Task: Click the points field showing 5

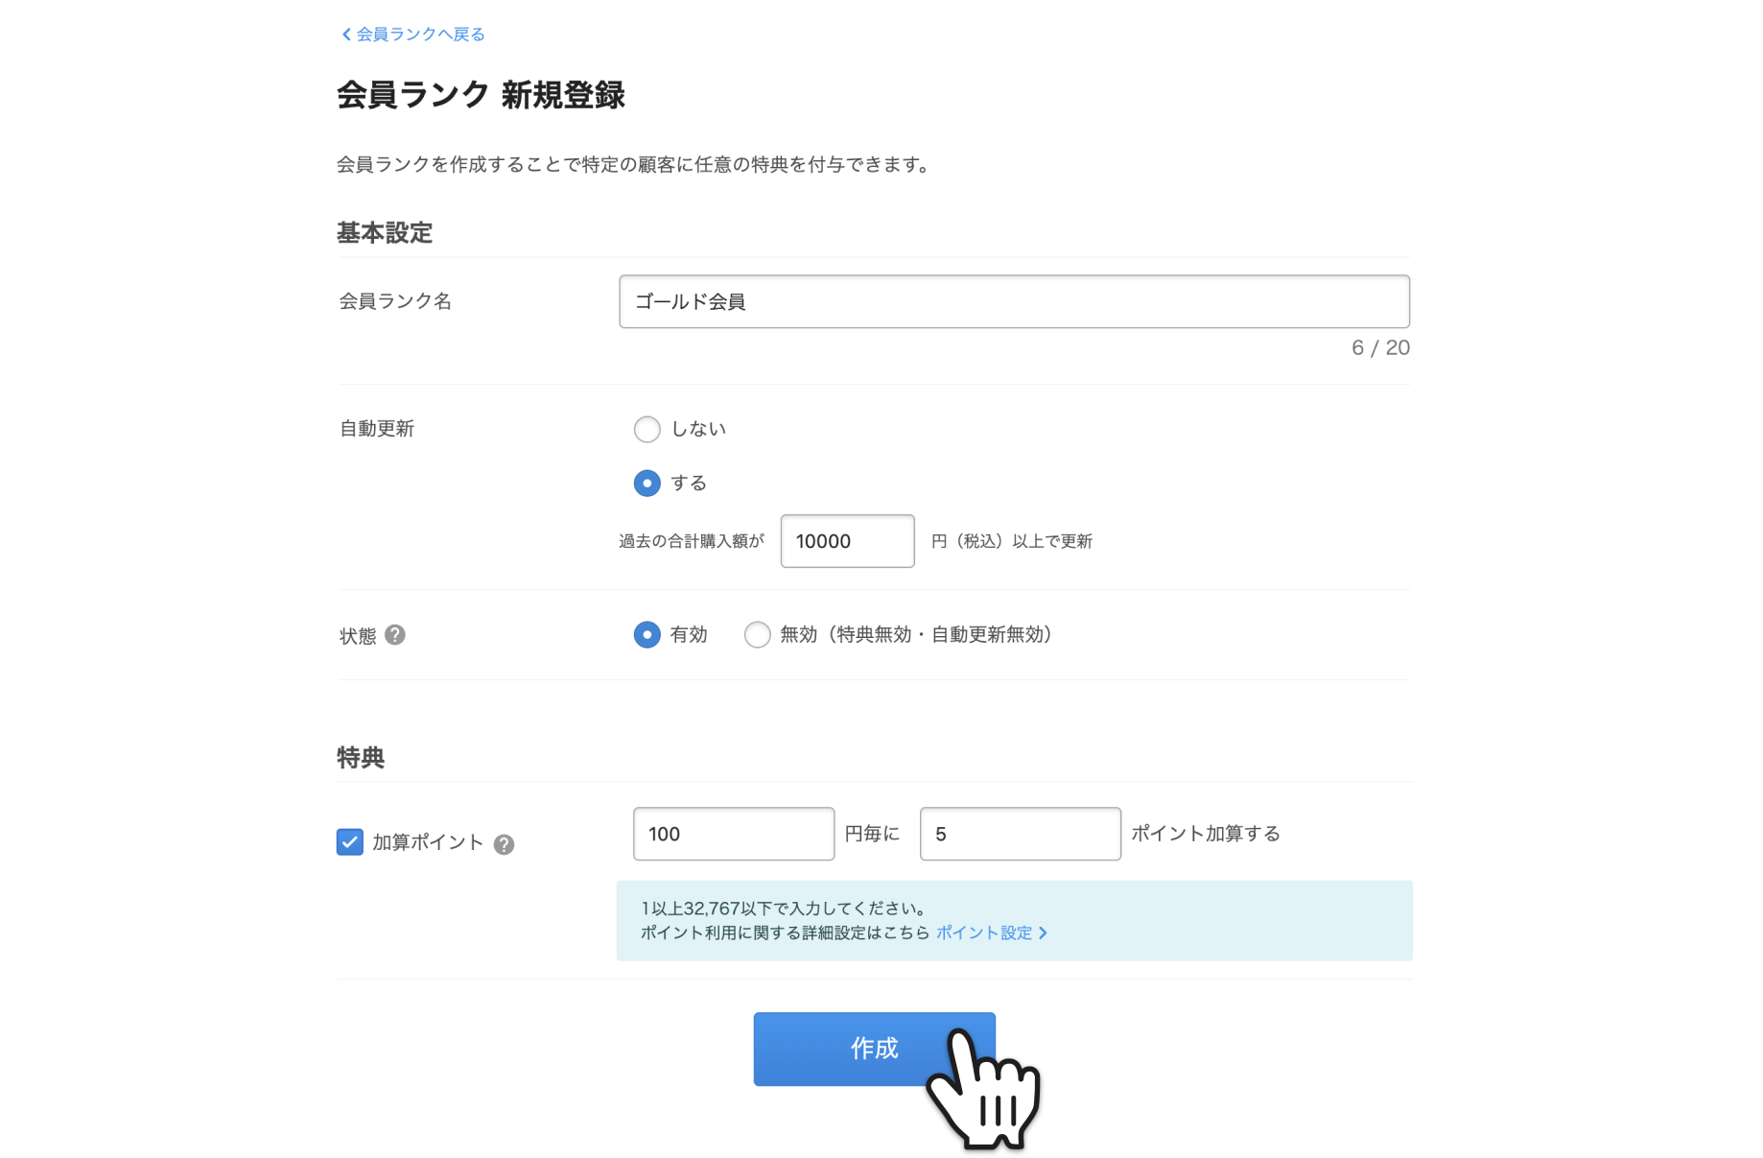Action: (x=1020, y=834)
